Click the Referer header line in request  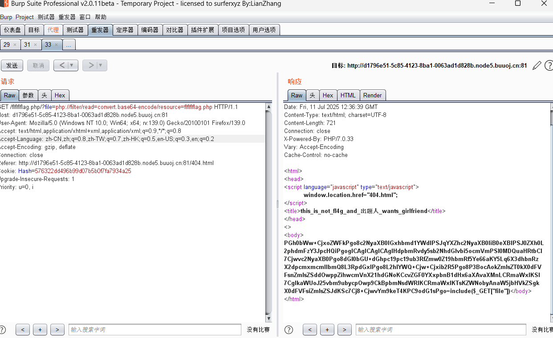pyautogui.click(x=107, y=163)
